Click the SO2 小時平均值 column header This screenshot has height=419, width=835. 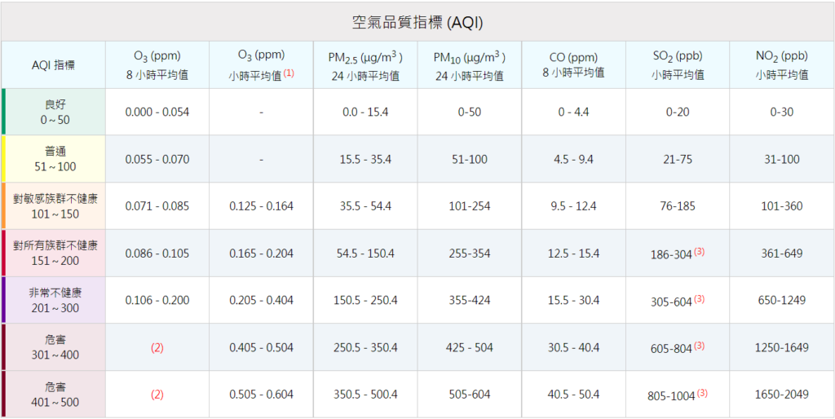tap(678, 65)
